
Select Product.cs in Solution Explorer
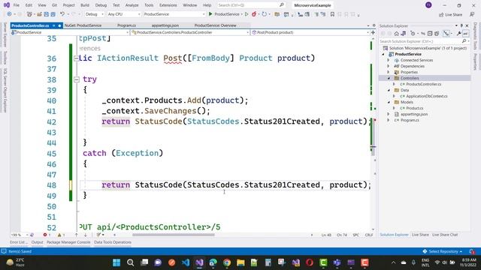tap(414, 108)
